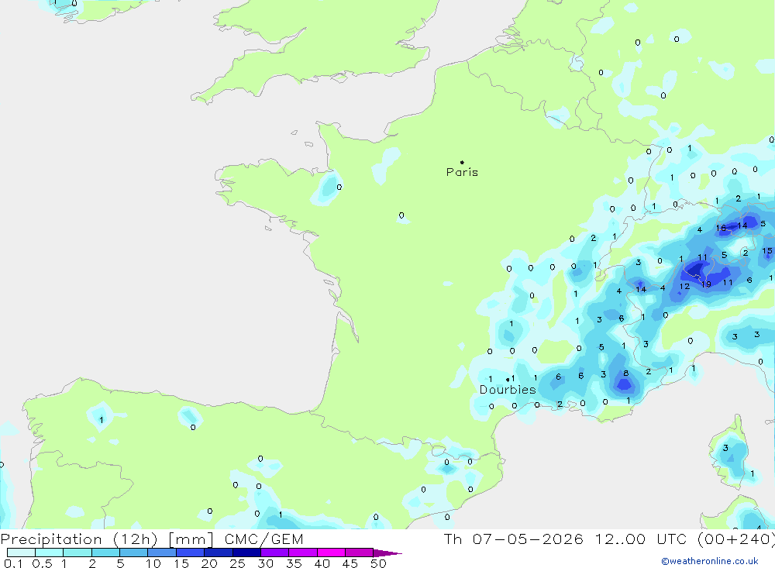Pick the 1–2 mm legend color box
Viewport: 775px width, 568px height.
pos(77,553)
